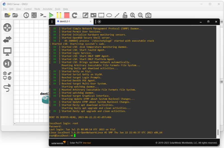Select the Draw an ellipse tool
The width and height of the screenshot is (224, 148).
click(x=109, y=15)
